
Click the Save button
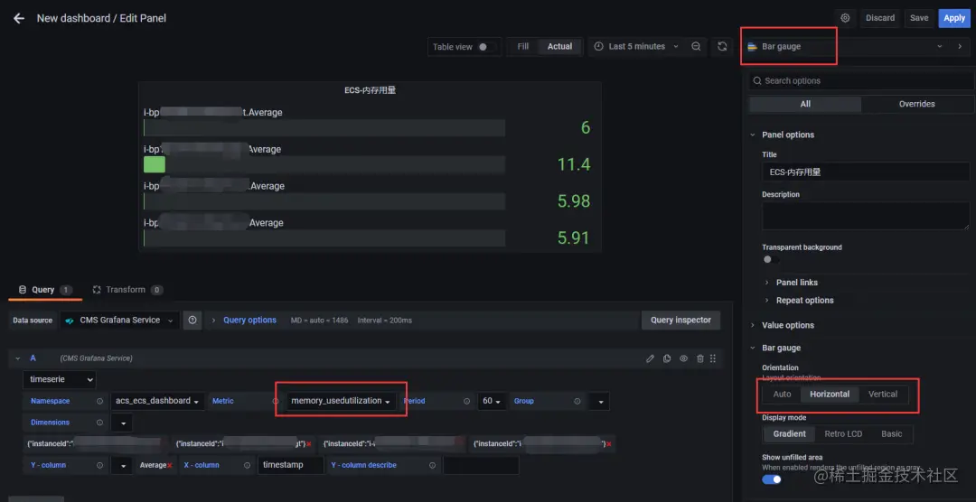(919, 18)
